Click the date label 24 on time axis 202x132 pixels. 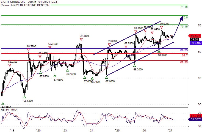click(x=92, y=130)
